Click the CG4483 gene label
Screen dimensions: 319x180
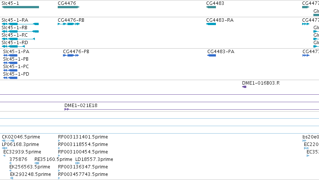point(215,3)
